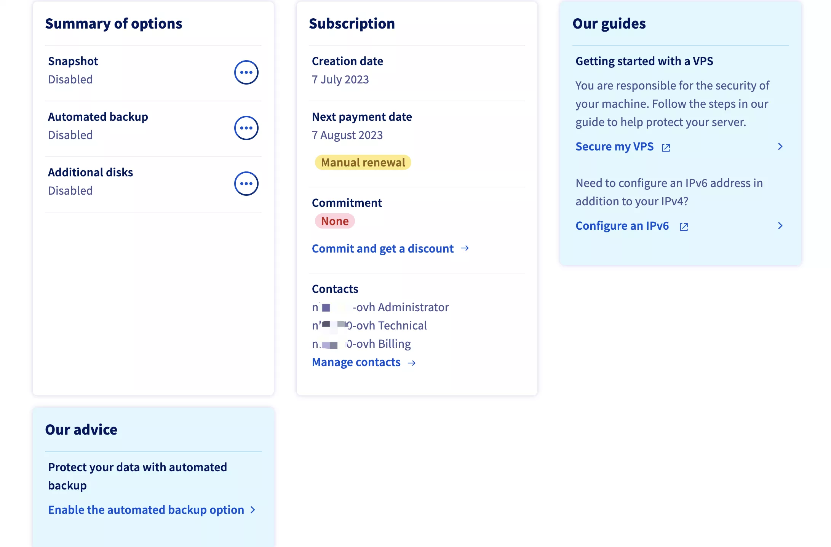This screenshot has width=831, height=547.
Task: Open the Automated backup options menu
Action: (x=246, y=128)
